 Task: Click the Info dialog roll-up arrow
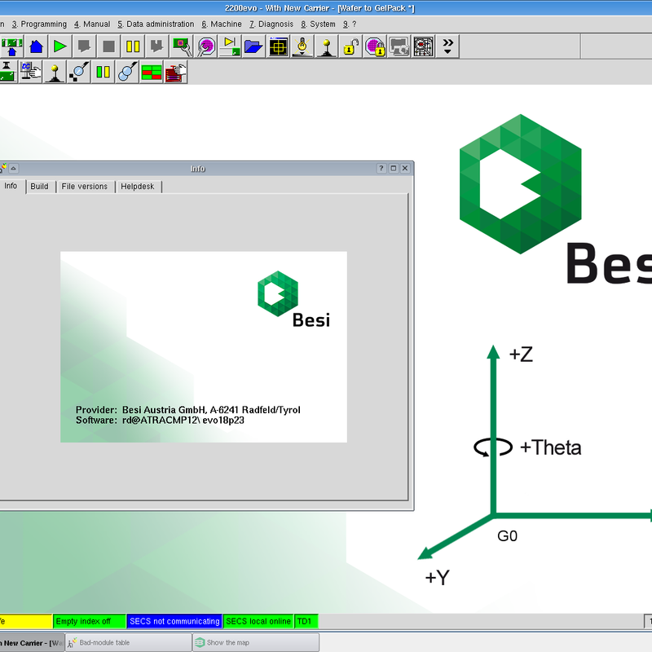(x=13, y=169)
